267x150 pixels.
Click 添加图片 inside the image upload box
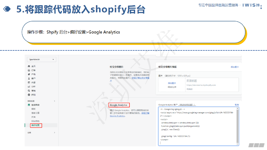172,83
